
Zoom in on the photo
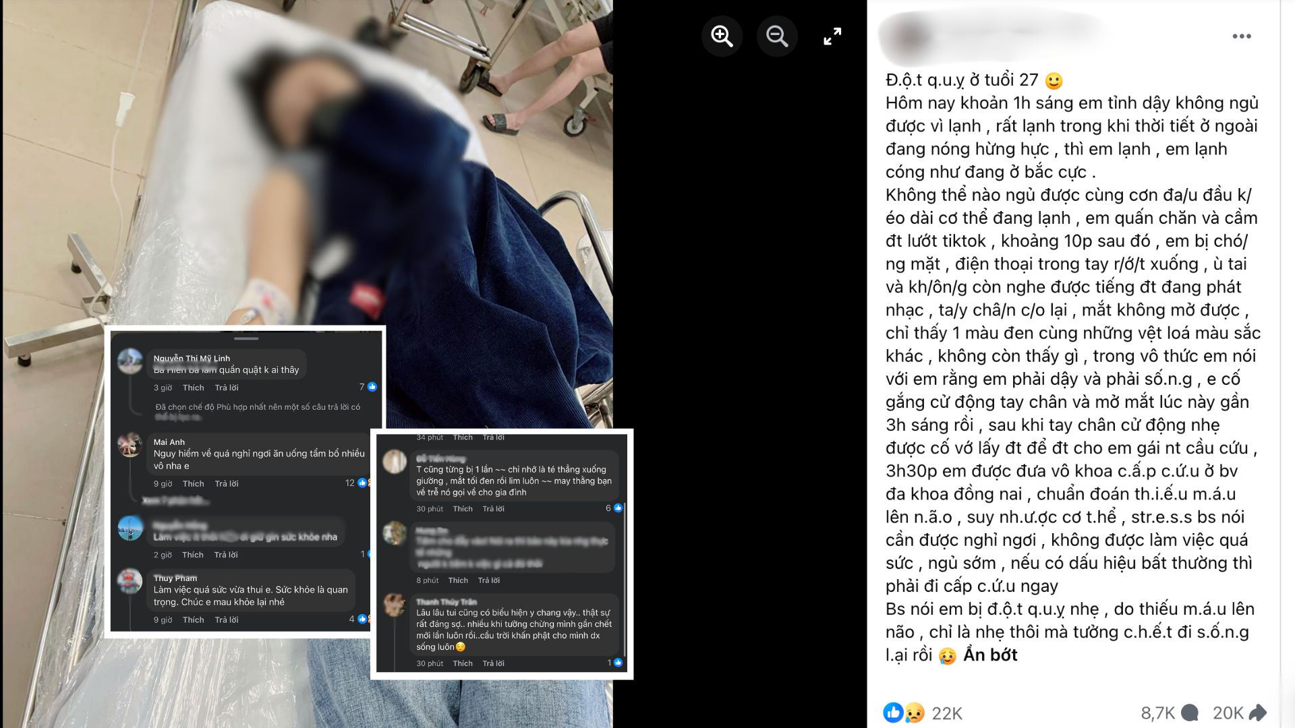722,36
